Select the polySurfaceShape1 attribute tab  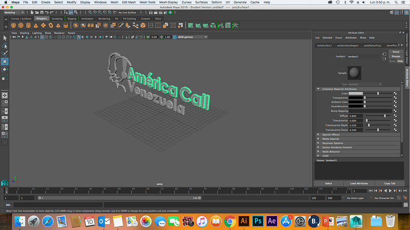[348, 45]
